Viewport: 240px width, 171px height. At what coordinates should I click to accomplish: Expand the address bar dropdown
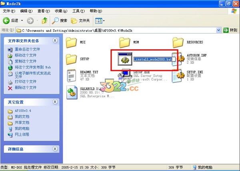[218, 30]
